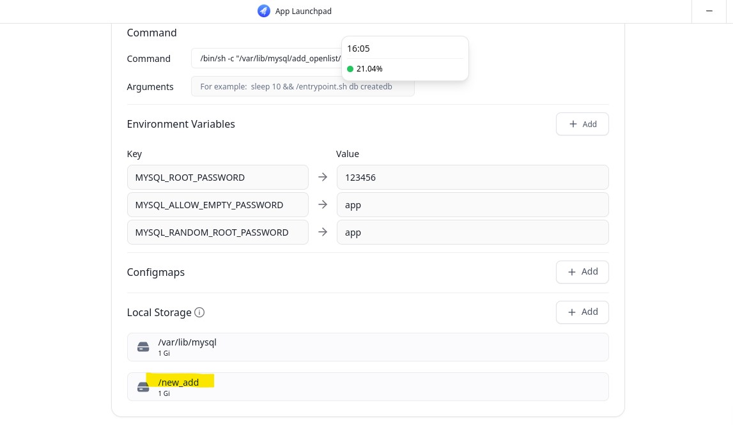Click the Local Storage info icon

click(199, 312)
